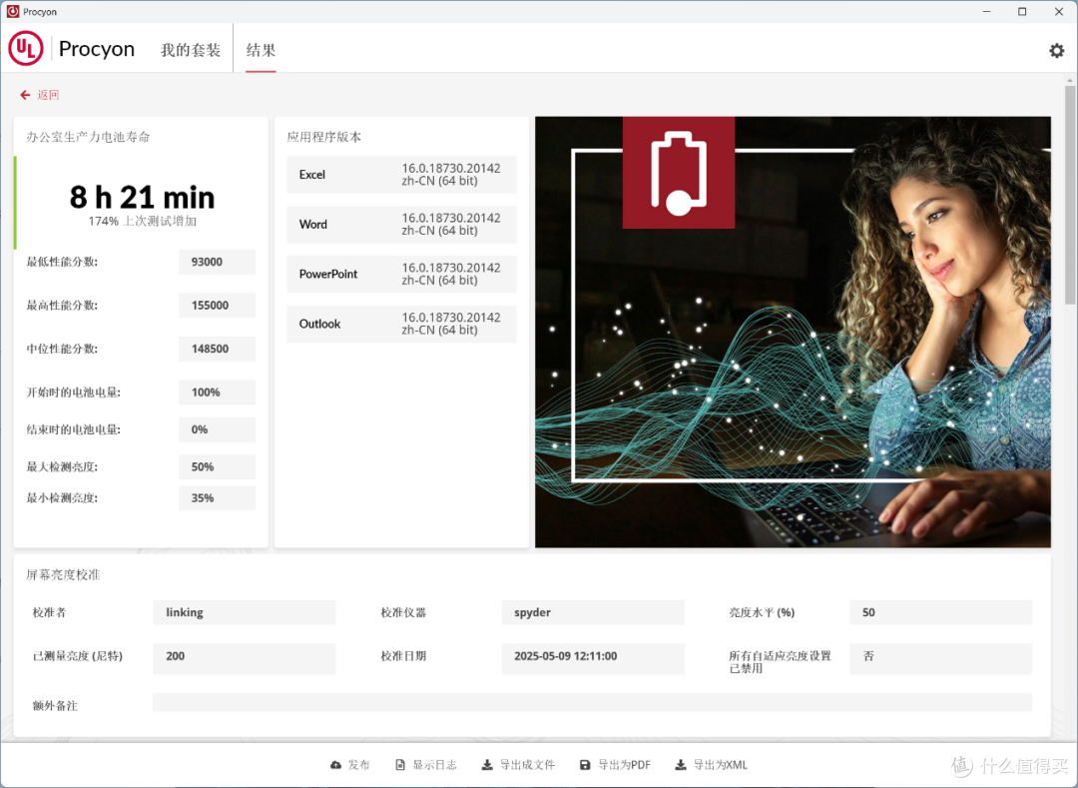1078x788 pixels.
Task: Switch to the 我的套装 tab
Action: [x=191, y=50]
